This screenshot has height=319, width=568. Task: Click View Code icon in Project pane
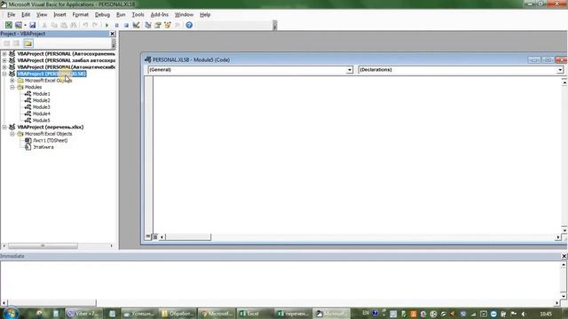coord(6,43)
